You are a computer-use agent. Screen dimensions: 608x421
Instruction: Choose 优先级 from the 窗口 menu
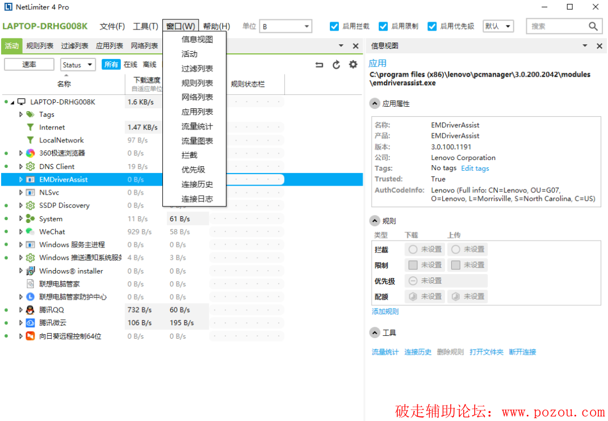click(193, 170)
